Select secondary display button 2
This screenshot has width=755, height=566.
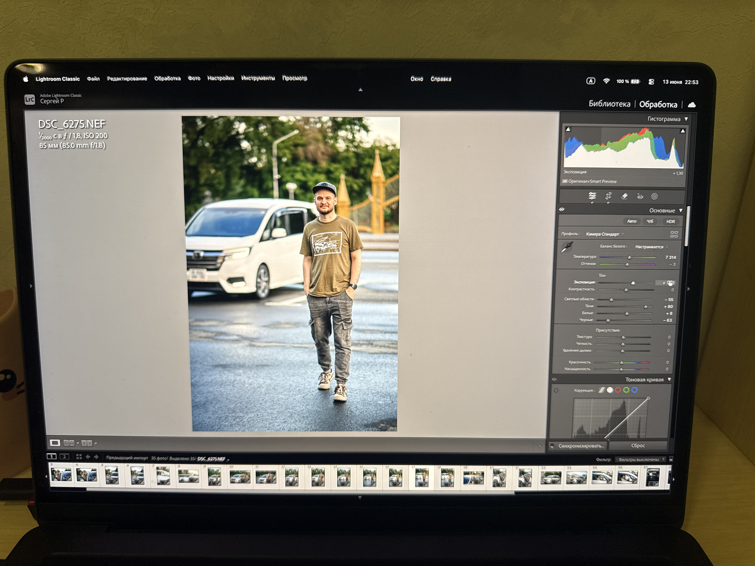(x=65, y=457)
